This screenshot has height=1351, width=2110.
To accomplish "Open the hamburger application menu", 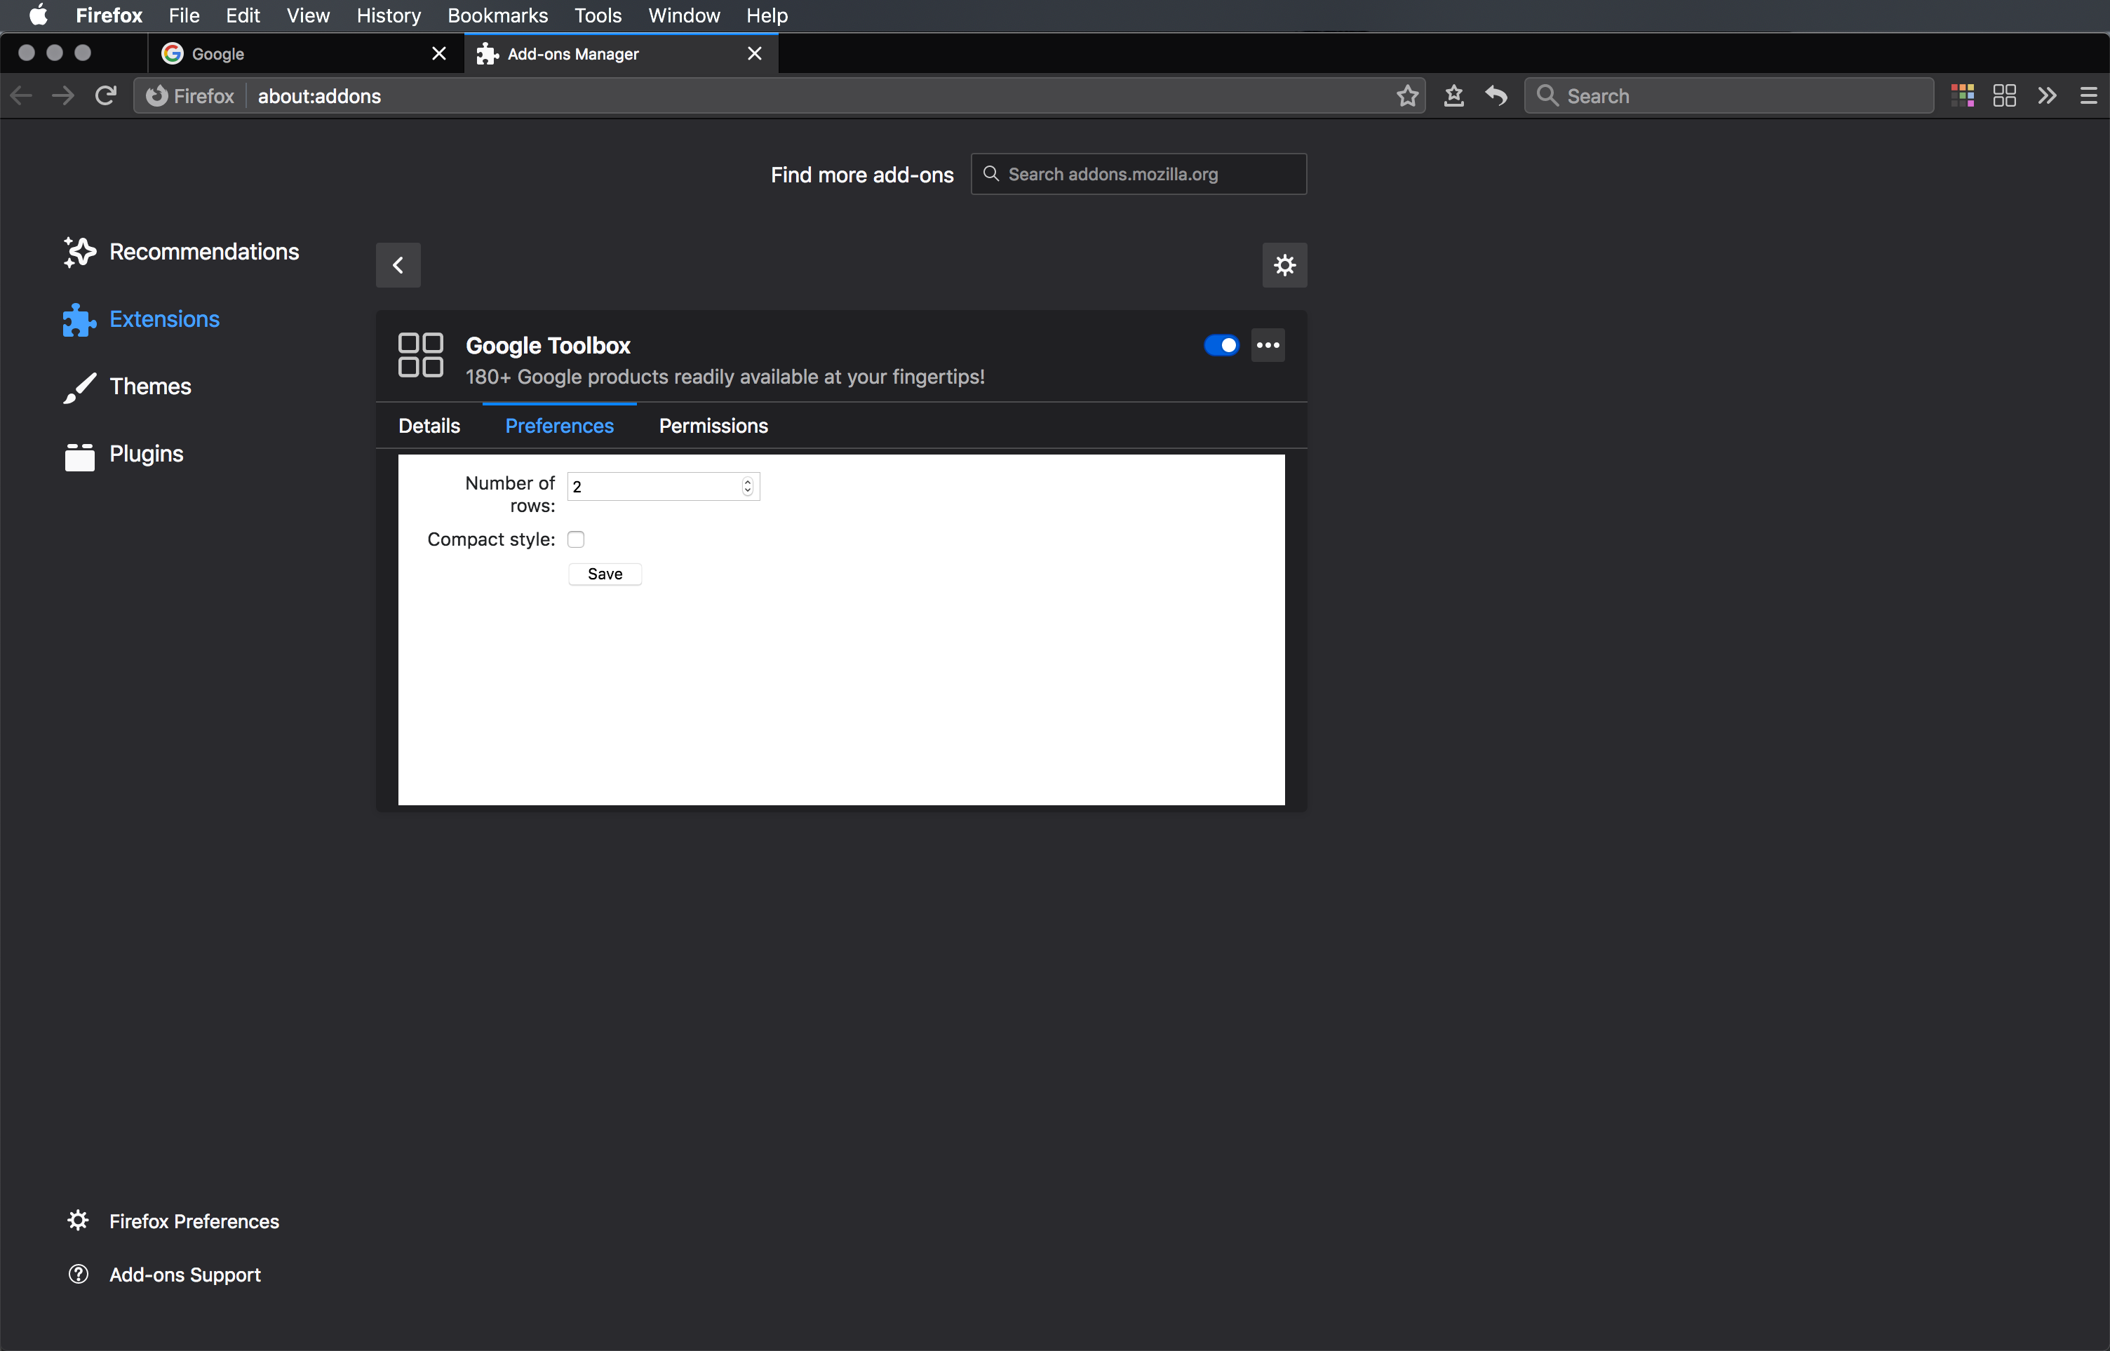I will point(2088,95).
